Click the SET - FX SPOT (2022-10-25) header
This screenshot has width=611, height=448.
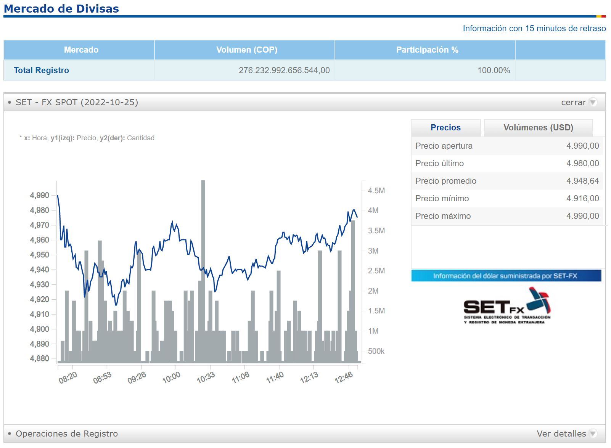(x=77, y=102)
